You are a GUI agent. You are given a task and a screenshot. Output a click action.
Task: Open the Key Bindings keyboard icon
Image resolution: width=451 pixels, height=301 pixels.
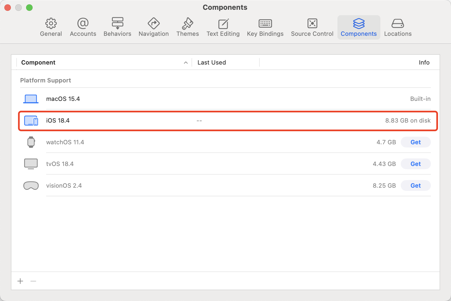tap(265, 24)
